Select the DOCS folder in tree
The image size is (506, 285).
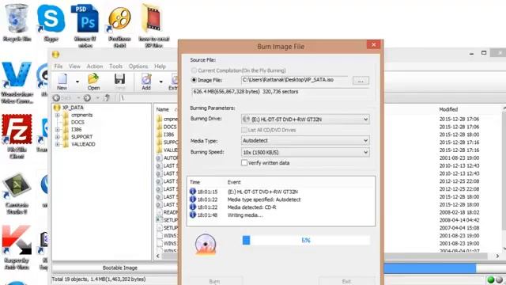(77, 122)
